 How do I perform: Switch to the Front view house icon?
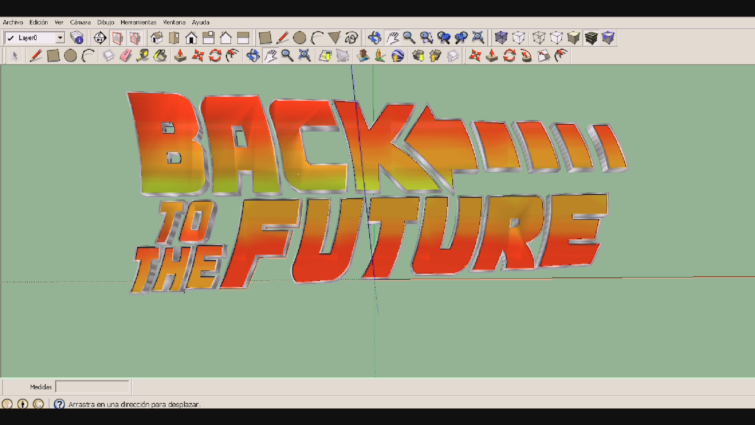point(192,38)
